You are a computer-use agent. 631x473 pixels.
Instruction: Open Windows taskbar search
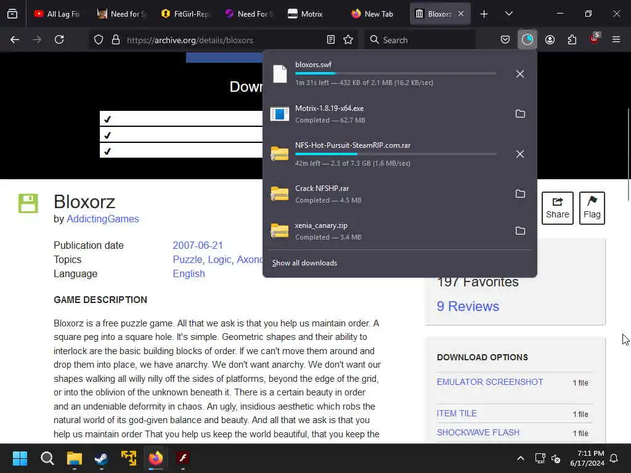click(x=47, y=458)
